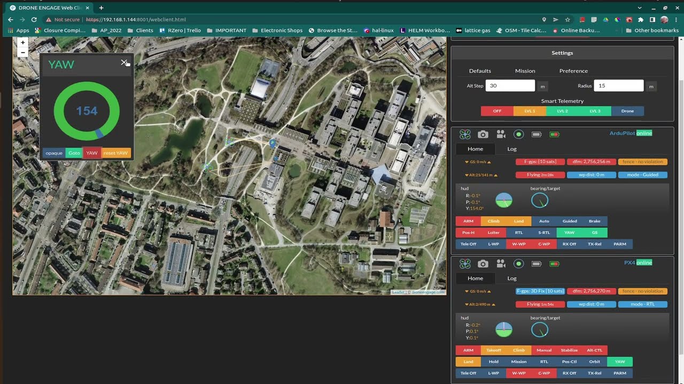Close the YAW popup panel
This screenshot has width=684, height=384.
click(x=124, y=62)
